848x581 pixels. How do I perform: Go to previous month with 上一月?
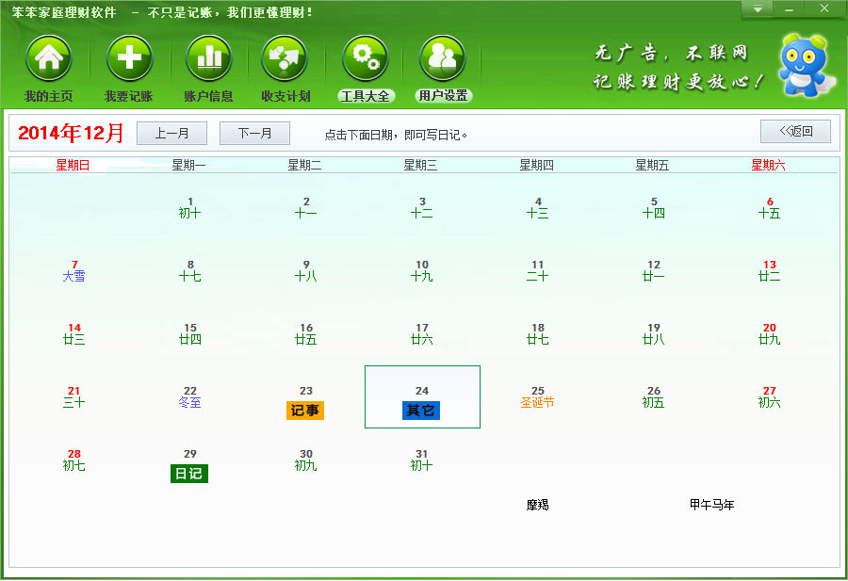[171, 134]
